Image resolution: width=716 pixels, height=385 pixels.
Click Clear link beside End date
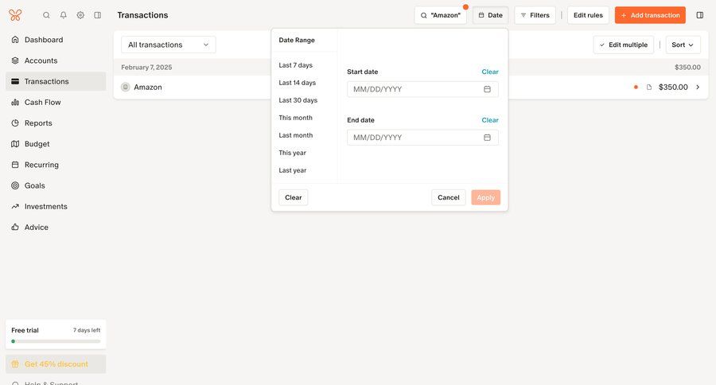coord(490,120)
